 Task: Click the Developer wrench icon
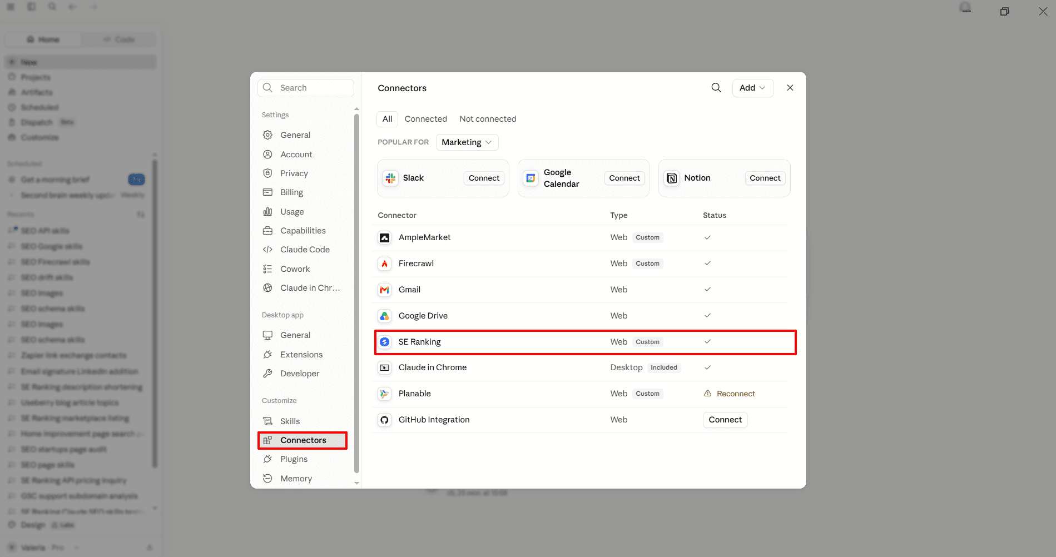pyautogui.click(x=267, y=374)
